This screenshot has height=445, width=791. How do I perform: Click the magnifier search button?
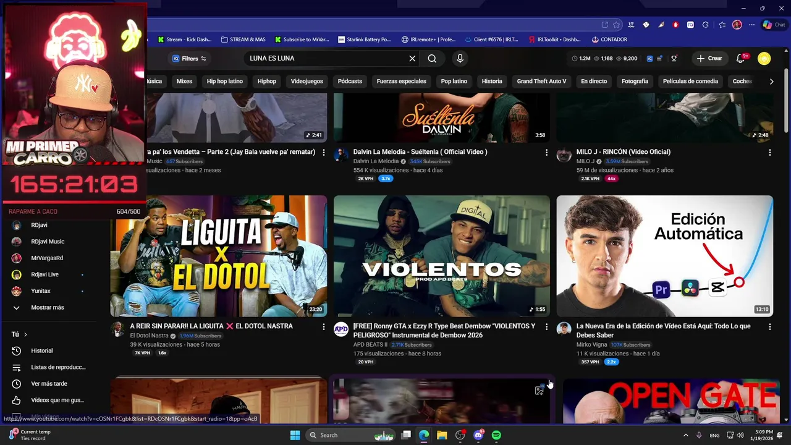(432, 58)
